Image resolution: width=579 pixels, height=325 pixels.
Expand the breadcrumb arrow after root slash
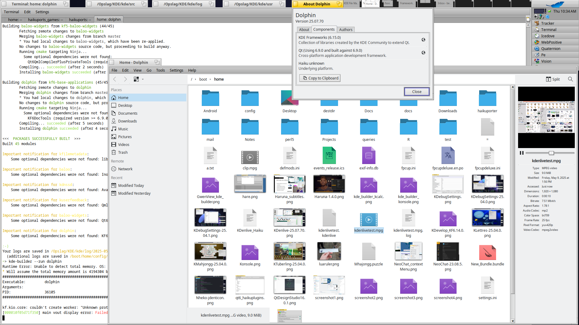coord(195,79)
